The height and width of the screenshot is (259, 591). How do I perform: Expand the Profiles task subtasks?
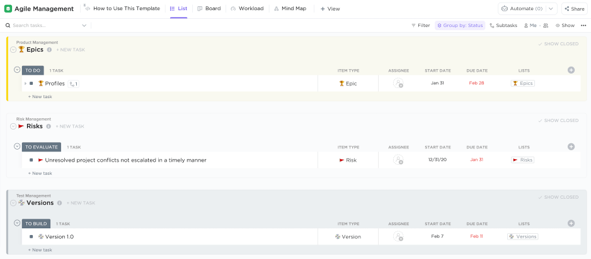[25, 84]
